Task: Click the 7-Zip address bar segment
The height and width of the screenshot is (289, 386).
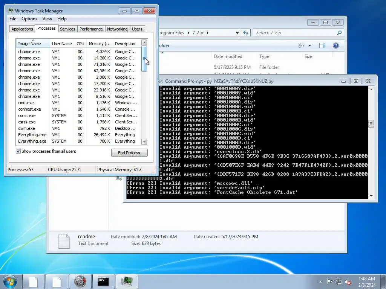Action: pos(198,33)
